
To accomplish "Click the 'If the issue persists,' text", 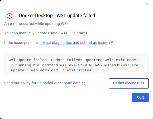I will point(21,43).
